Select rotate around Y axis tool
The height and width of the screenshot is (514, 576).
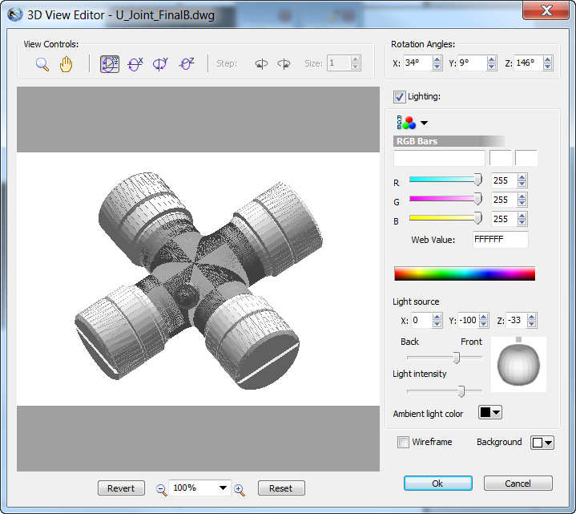tap(161, 64)
